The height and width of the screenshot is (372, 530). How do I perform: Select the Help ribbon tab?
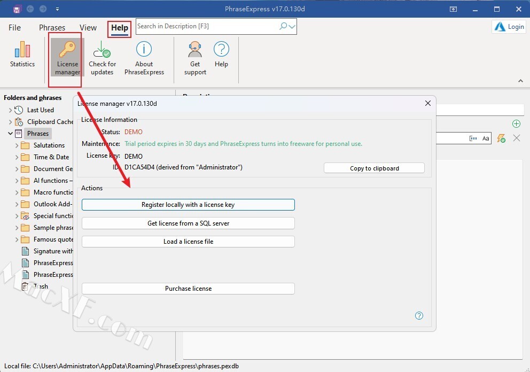pyautogui.click(x=120, y=28)
